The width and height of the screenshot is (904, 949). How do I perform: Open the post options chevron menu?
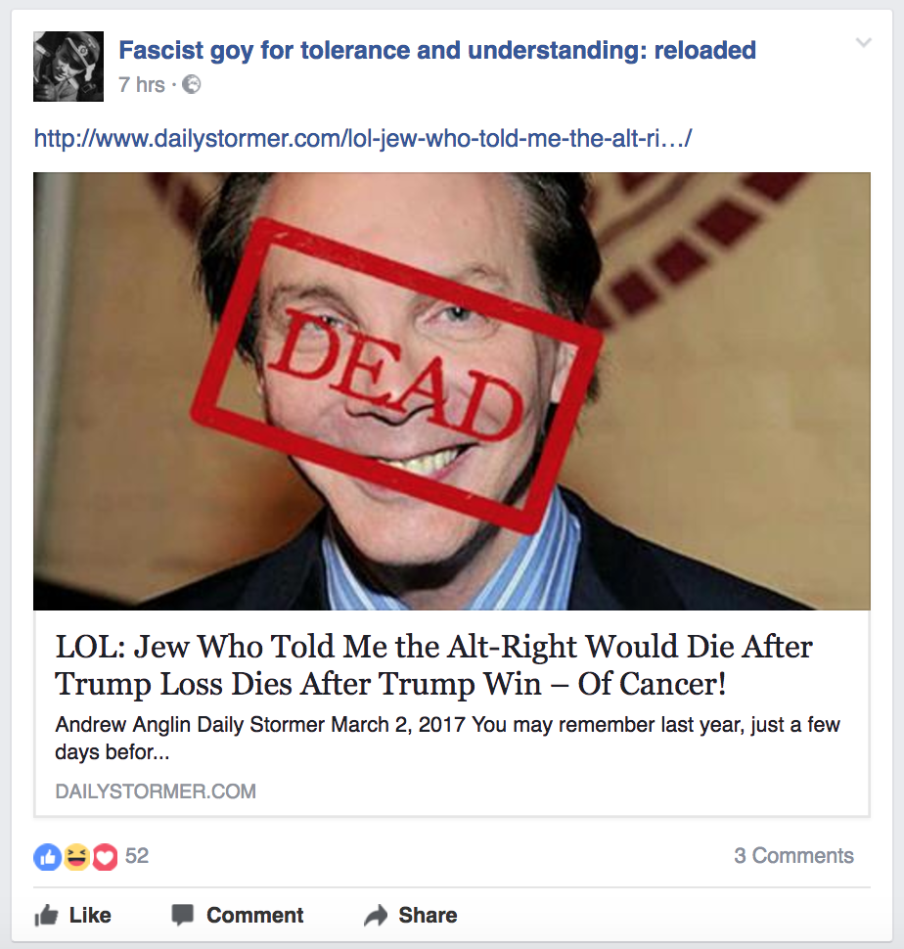pyautogui.click(x=864, y=42)
